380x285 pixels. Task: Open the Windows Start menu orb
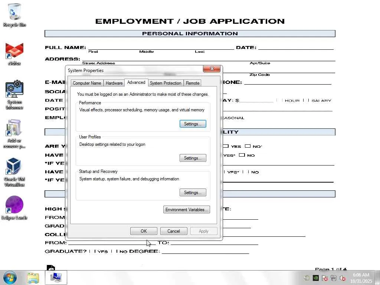[x=10, y=278]
